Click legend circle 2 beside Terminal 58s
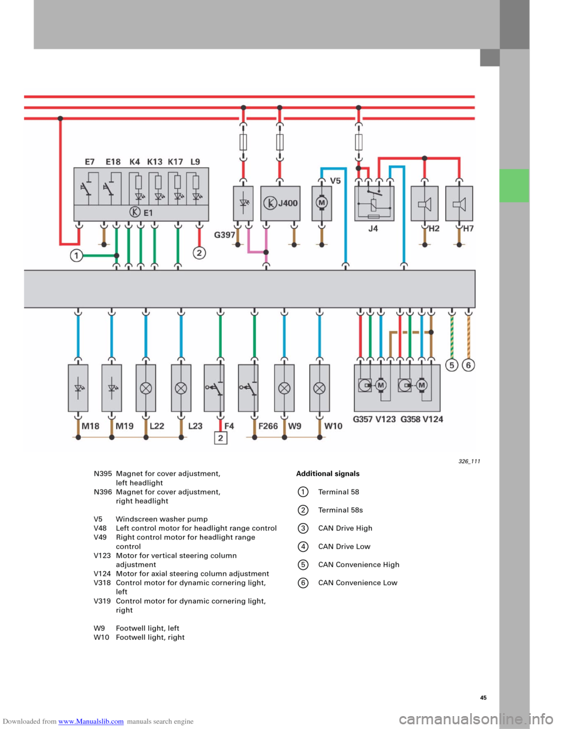Viewport: 563px width, 729px height. click(x=303, y=510)
